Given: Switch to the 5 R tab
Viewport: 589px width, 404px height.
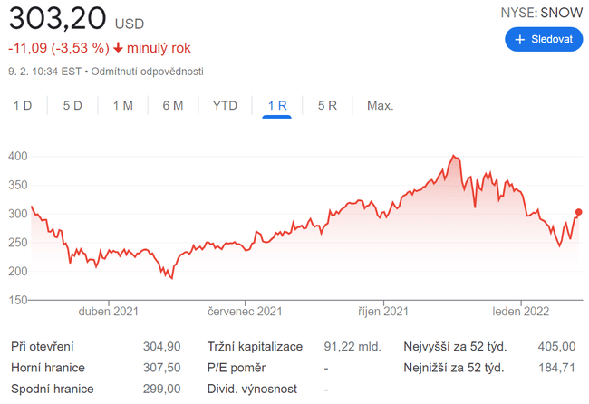Looking at the screenshot, I should (x=327, y=106).
